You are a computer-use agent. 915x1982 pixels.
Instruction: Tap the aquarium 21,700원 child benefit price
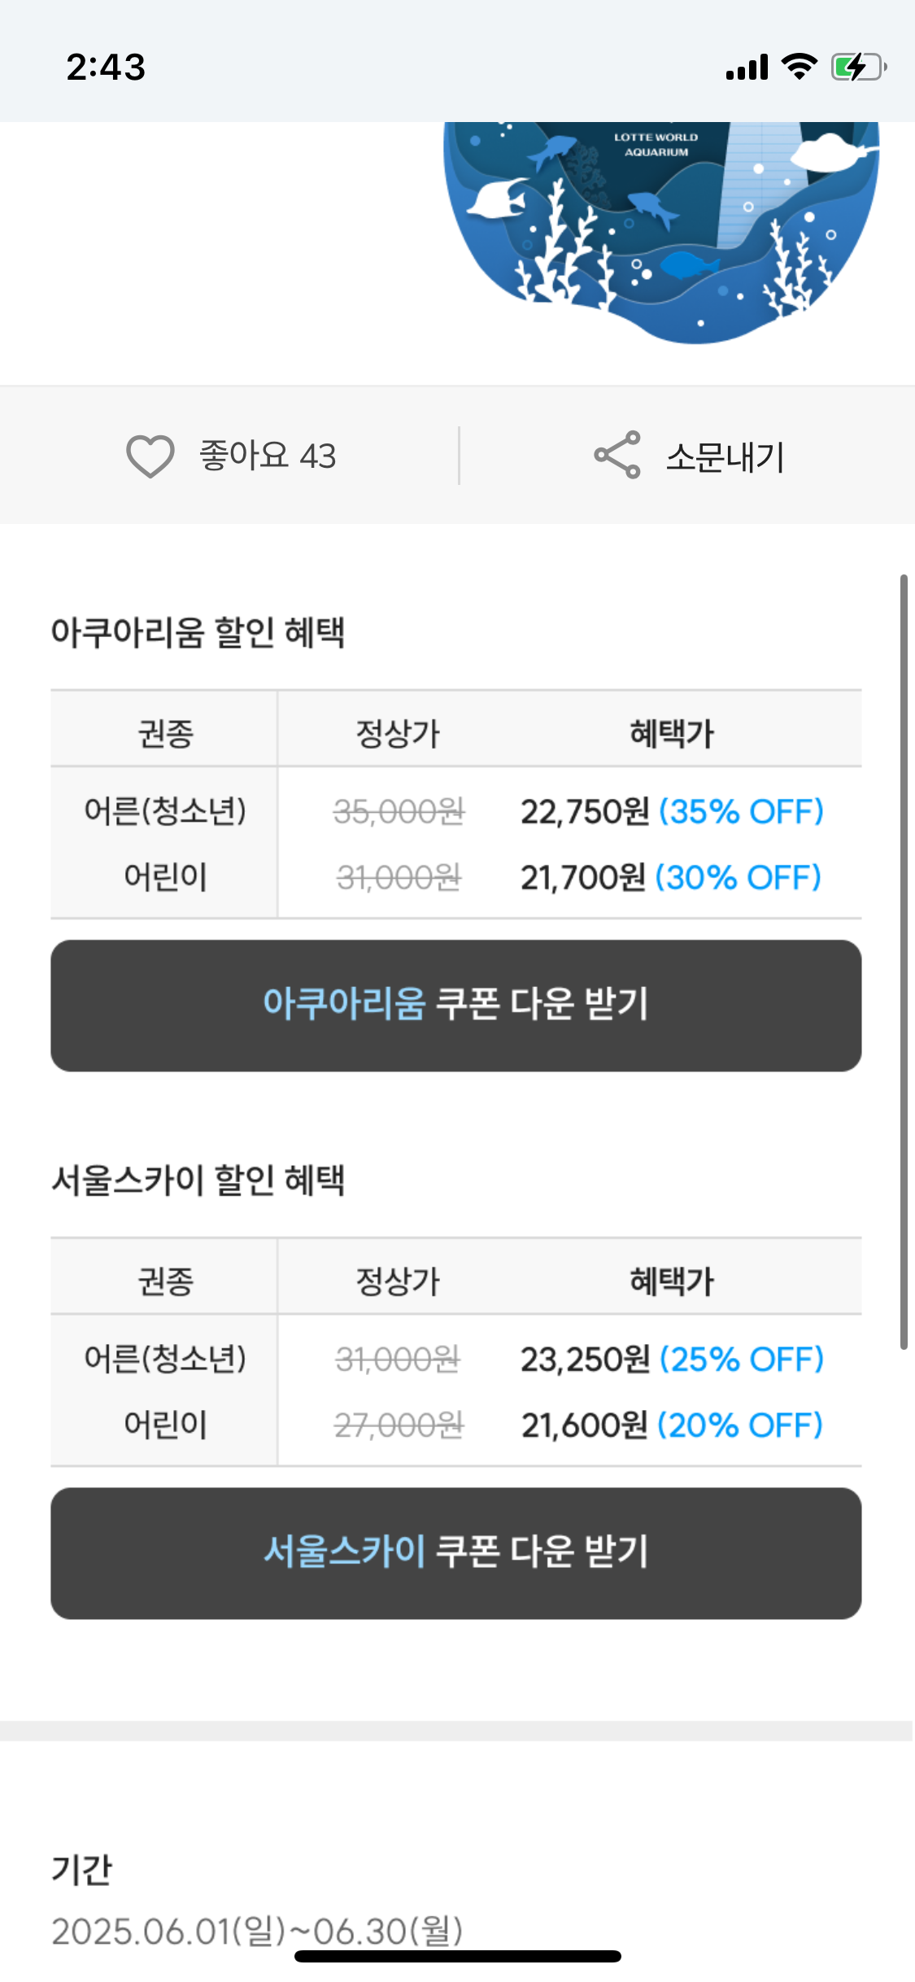click(583, 877)
